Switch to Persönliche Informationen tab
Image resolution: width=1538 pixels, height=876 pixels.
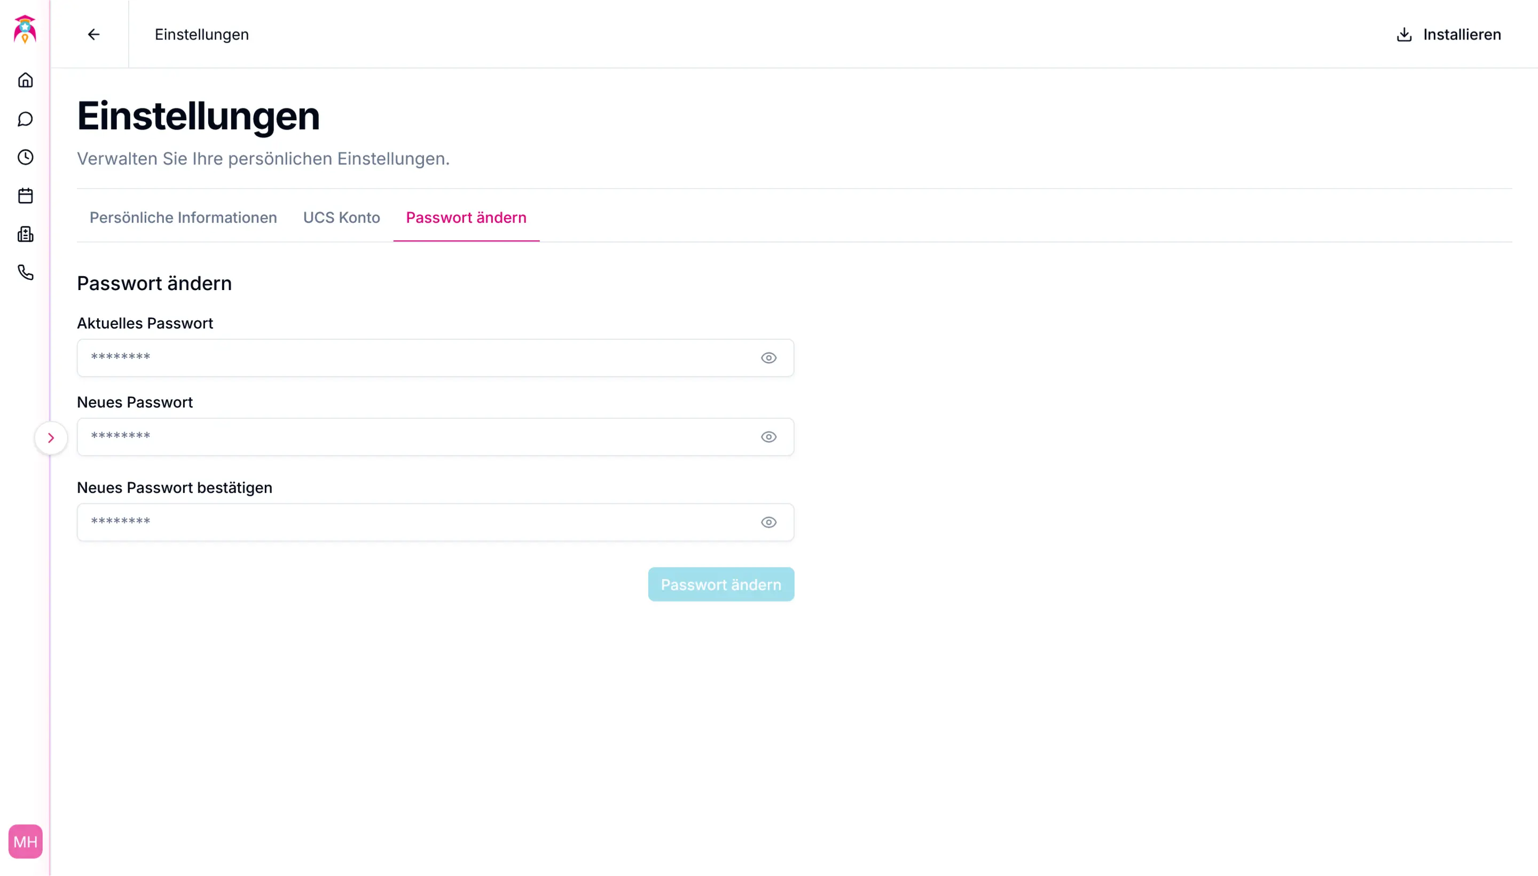coord(183,218)
